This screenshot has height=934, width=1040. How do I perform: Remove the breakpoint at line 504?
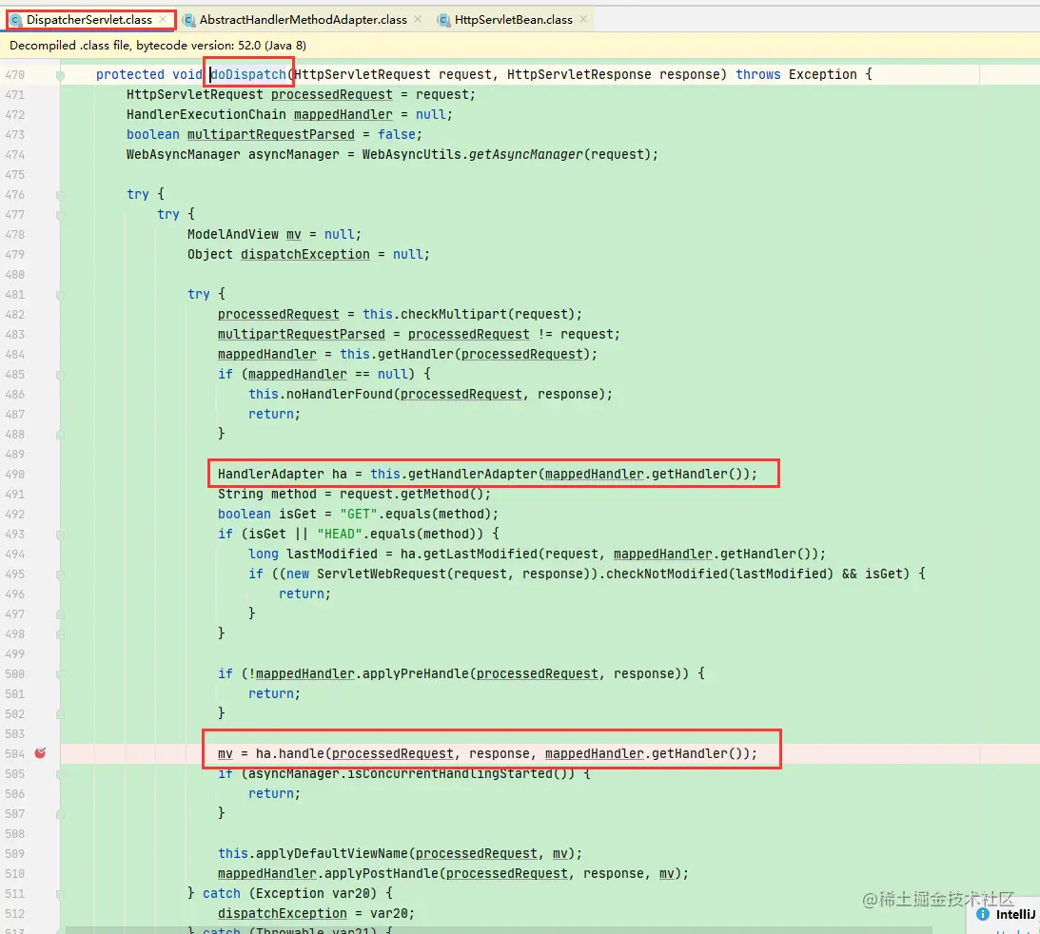point(41,753)
